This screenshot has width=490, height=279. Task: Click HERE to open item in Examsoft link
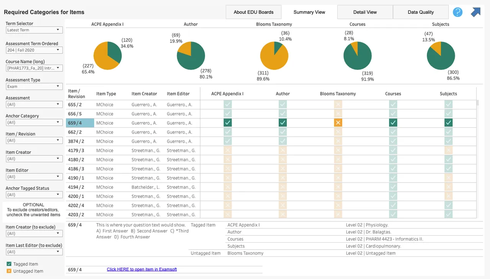(142, 269)
